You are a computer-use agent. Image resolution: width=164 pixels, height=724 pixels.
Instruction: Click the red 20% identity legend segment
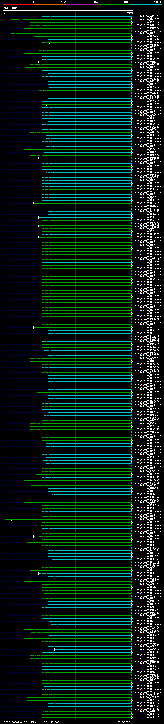point(18,5)
